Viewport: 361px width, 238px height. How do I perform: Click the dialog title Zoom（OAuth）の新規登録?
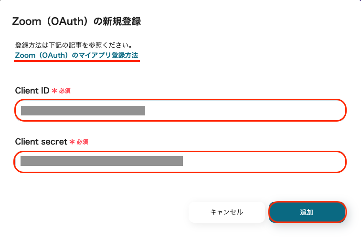coord(76,21)
